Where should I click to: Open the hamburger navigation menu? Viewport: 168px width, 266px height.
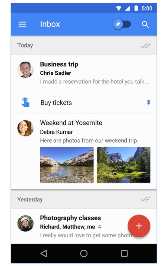tap(22, 24)
